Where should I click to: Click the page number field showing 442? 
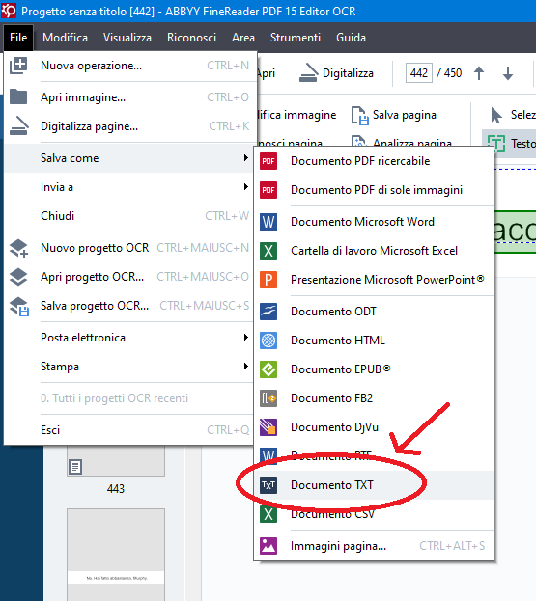tap(418, 72)
